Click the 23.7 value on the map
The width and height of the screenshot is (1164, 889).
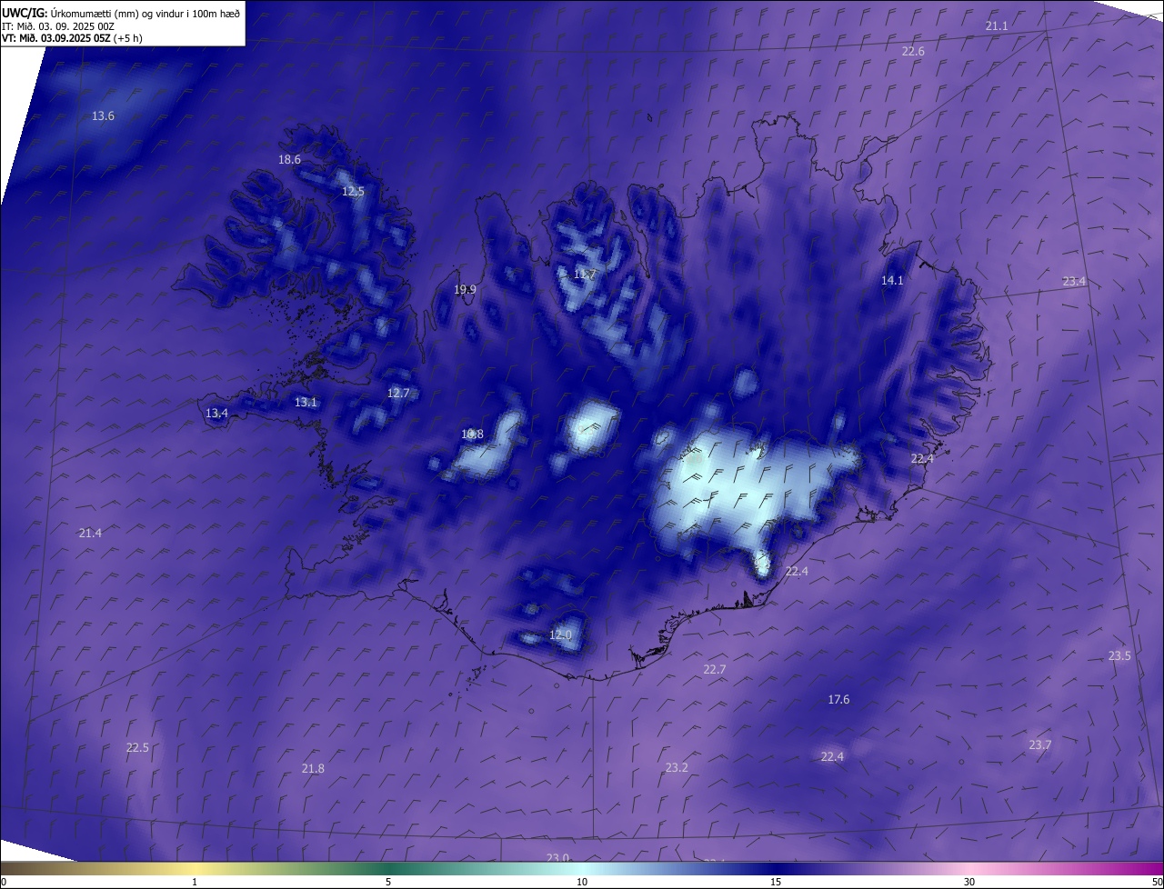click(x=1039, y=744)
